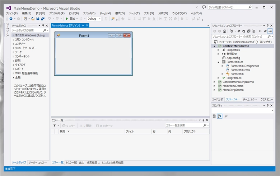
Task: Open the データ ソース side tab
Action: point(8,30)
